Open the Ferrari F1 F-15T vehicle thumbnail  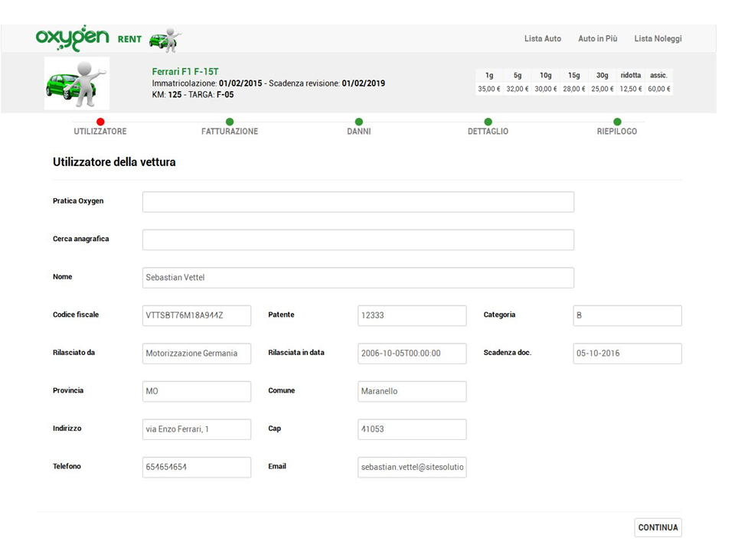(77, 83)
